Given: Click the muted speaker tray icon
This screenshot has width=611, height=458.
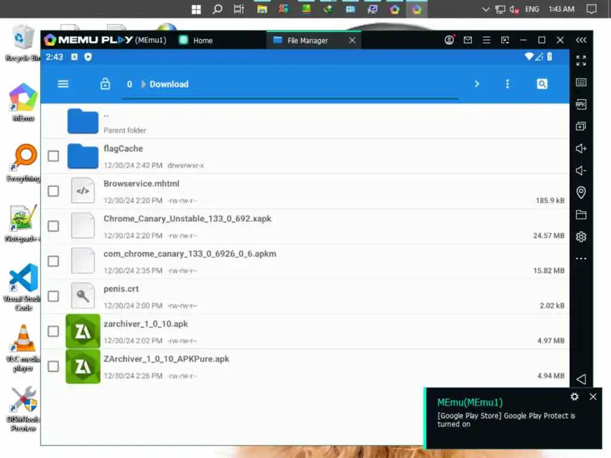Looking at the screenshot, I should (514, 10).
